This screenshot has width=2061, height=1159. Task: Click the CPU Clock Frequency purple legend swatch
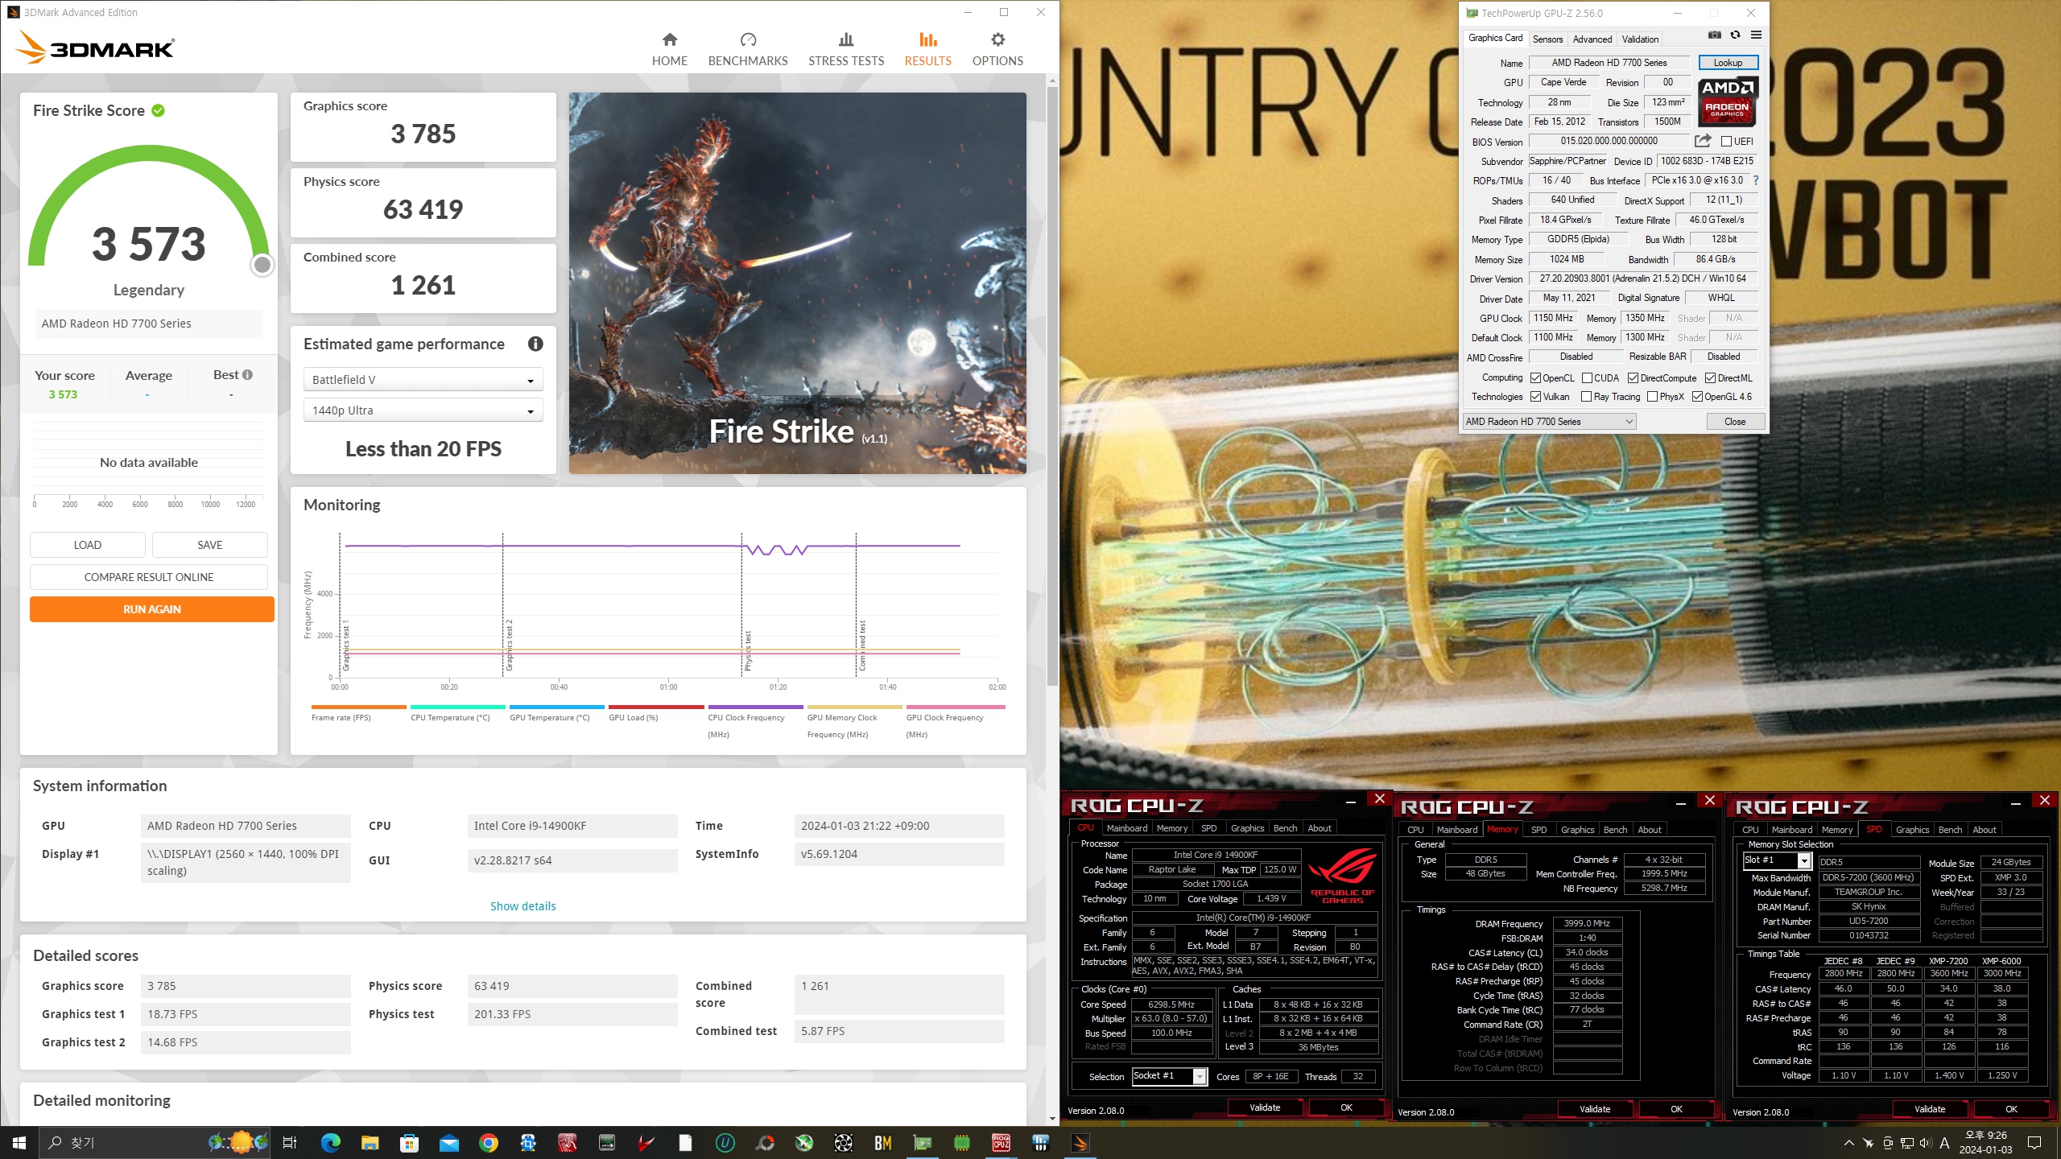click(x=755, y=707)
